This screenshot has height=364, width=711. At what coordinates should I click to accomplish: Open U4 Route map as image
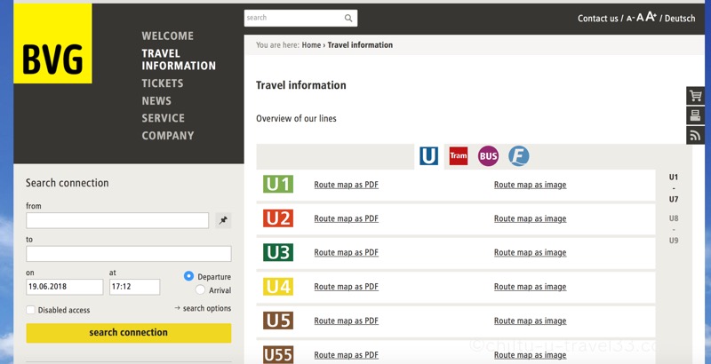(530, 287)
